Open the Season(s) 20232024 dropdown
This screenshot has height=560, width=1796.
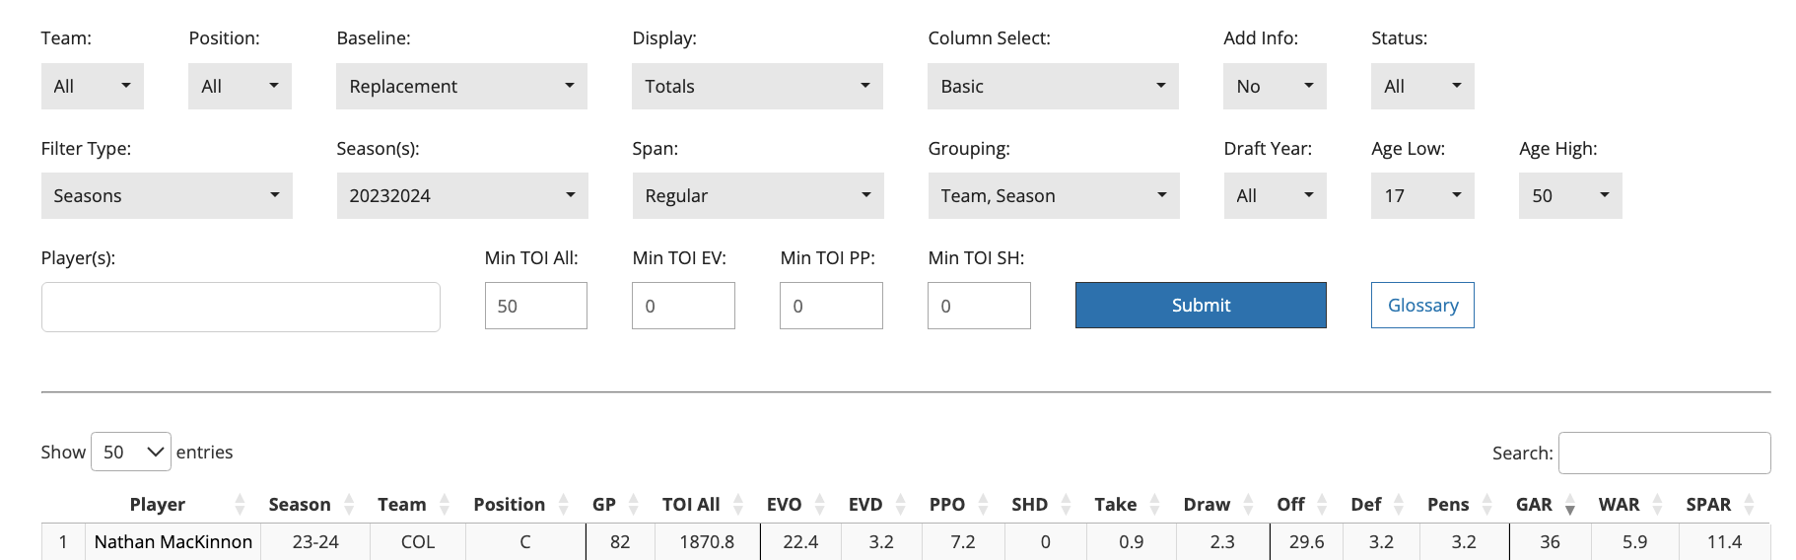pyautogui.click(x=461, y=196)
